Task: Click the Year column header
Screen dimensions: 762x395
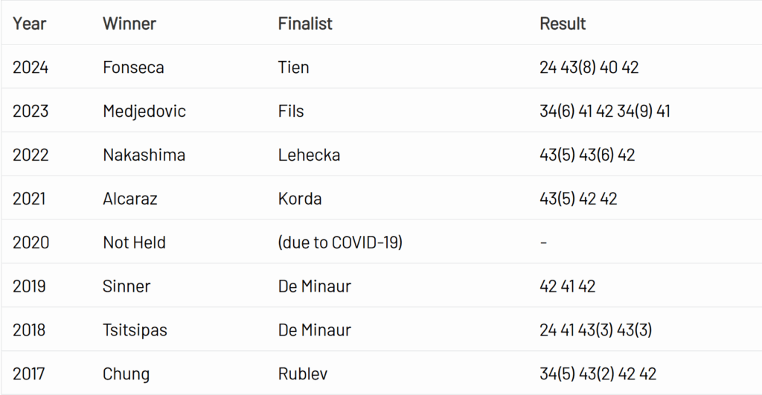Action: pyautogui.click(x=30, y=24)
